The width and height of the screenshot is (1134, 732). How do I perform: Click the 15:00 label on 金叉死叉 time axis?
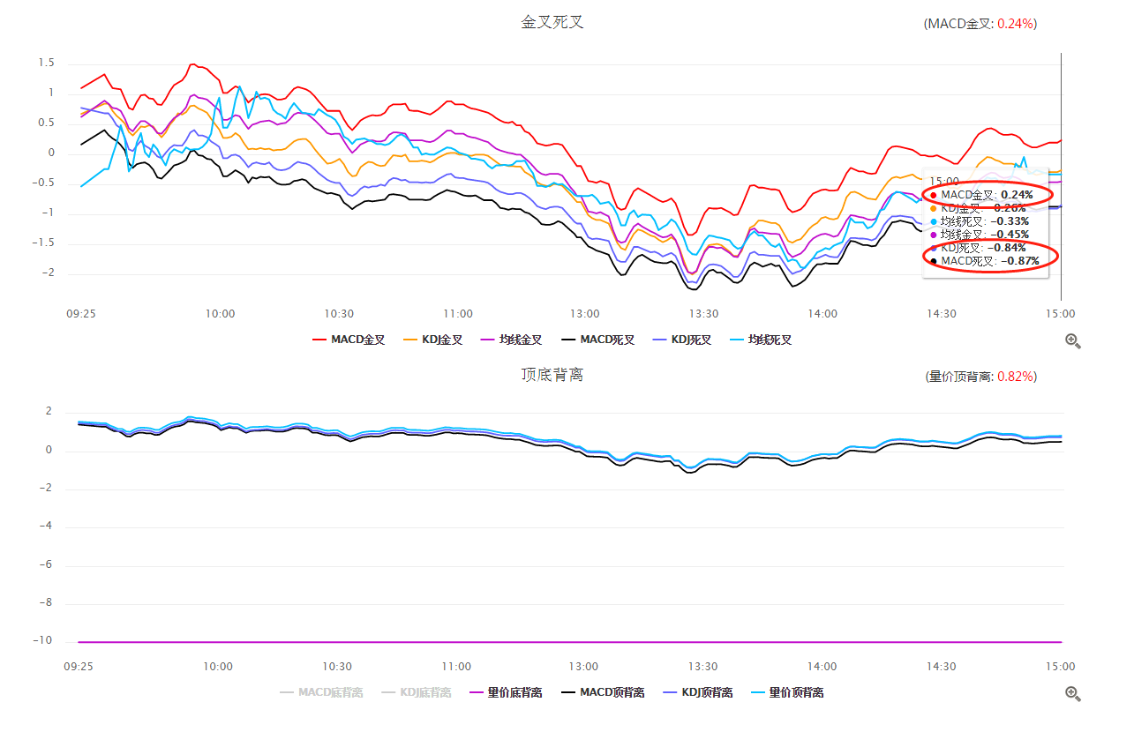click(1061, 313)
